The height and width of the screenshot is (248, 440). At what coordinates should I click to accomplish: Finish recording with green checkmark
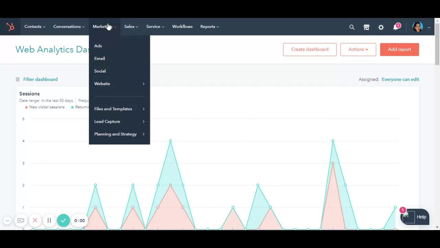[63, 220]
